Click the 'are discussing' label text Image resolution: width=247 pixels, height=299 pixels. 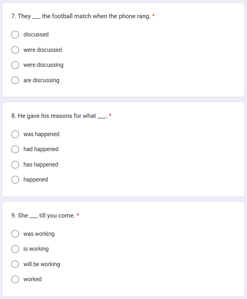[41, 80]
